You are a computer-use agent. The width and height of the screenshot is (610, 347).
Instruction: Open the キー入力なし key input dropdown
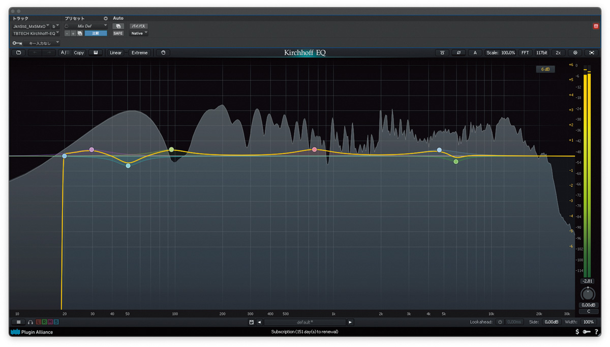tap(43, 43)
